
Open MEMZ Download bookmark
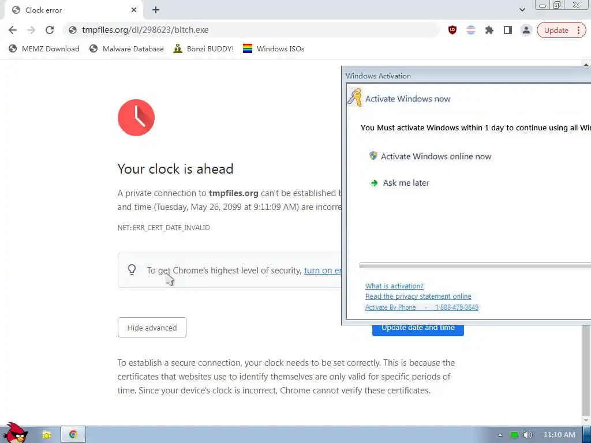[44, 48]
